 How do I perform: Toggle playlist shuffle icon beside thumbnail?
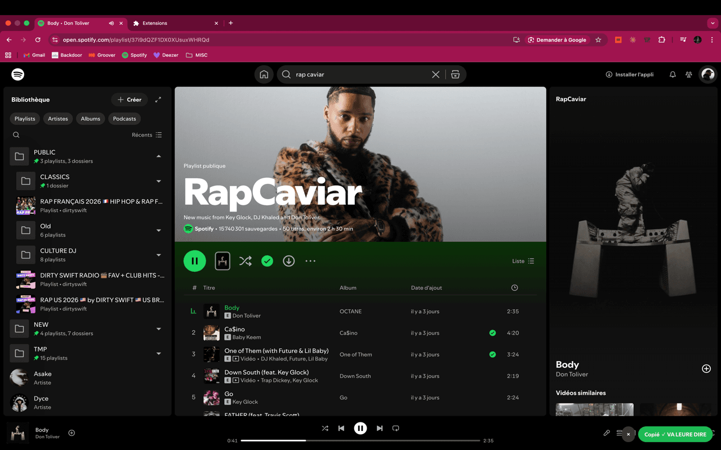tap(246, 261)
